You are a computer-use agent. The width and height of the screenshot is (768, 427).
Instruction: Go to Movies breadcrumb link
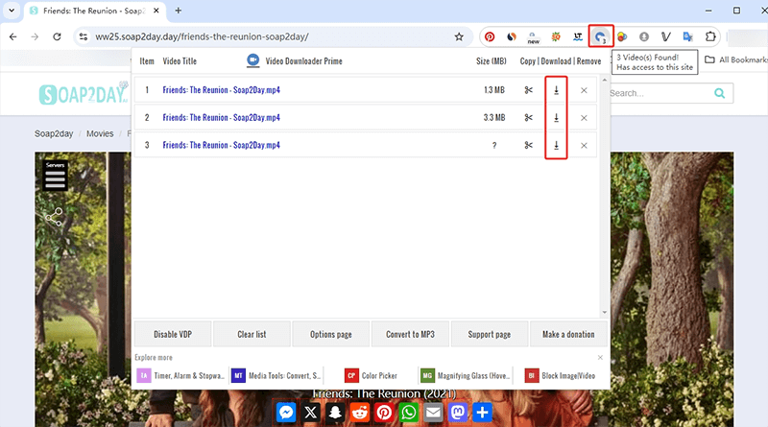pos(100,133)
